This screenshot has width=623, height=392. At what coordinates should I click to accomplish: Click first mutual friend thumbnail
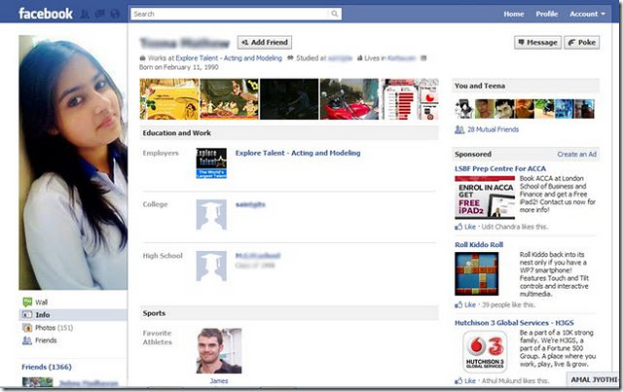coord(464,109)
